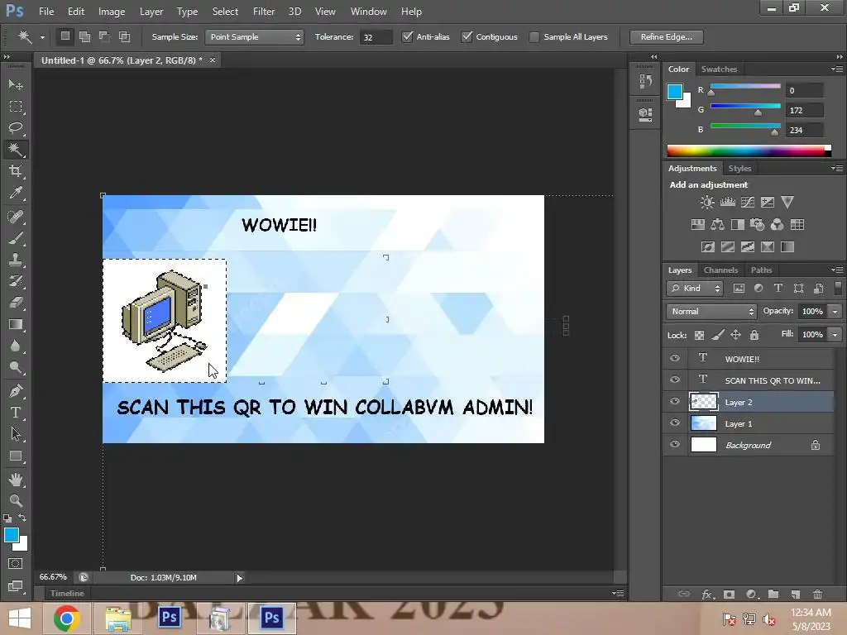Select the Gradient tool
847x635 pixels.
pos(16,324)
